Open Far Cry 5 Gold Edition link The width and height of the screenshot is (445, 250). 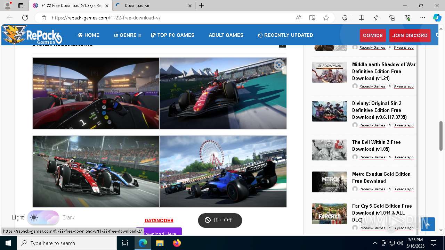[x=382, y=213]
